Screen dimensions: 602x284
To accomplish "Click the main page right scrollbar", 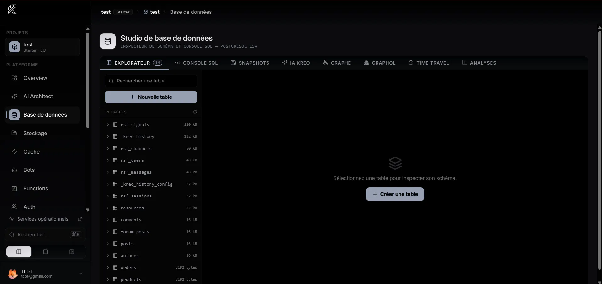I will 599,150.
